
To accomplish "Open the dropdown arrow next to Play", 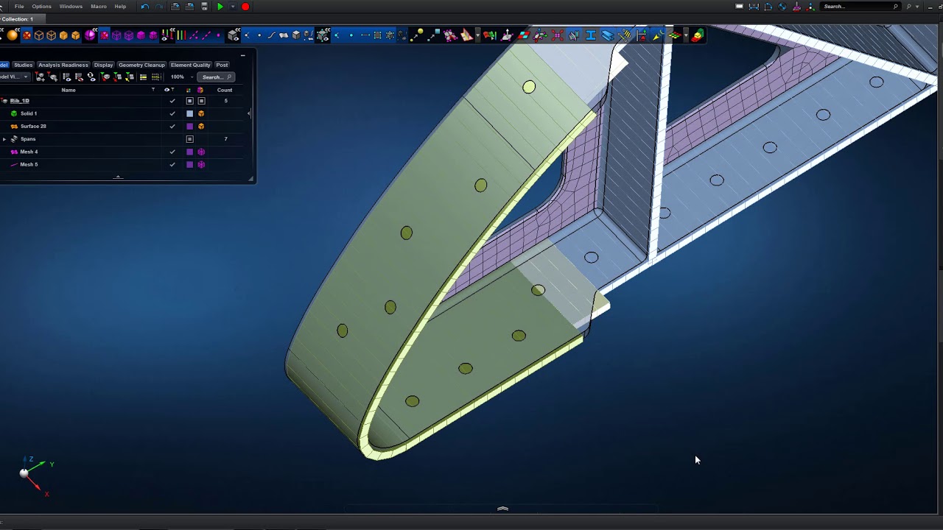I will click(x=233, y=7).
